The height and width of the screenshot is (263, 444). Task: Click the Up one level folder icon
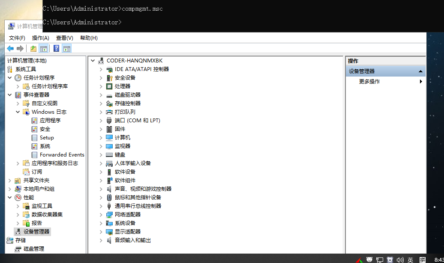pyautogui.click(x=33, y=49)
